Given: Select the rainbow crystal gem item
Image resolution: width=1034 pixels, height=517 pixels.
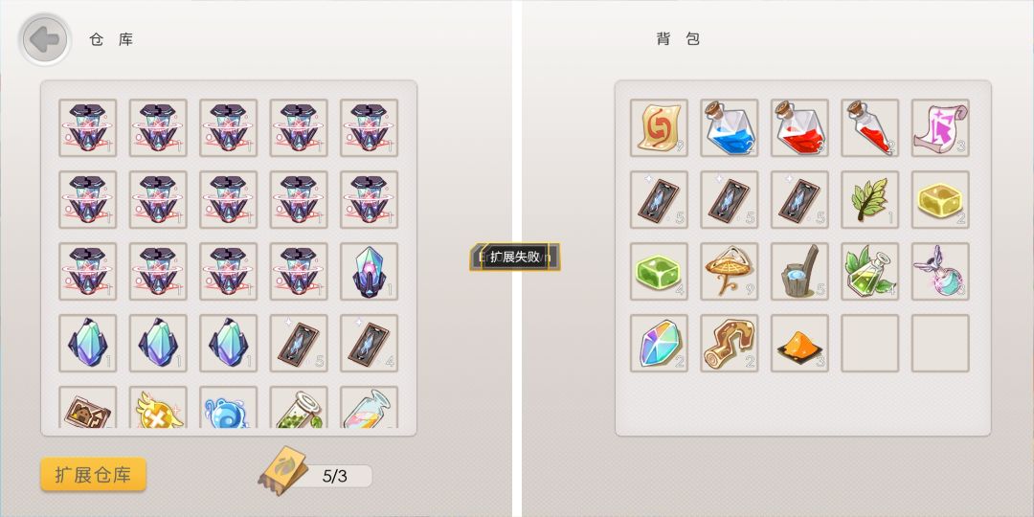Looking at the screenshot, I should point(659,344).
